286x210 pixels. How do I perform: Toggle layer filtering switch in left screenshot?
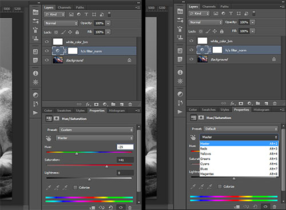pyautogui.click(x=109, y=14)
